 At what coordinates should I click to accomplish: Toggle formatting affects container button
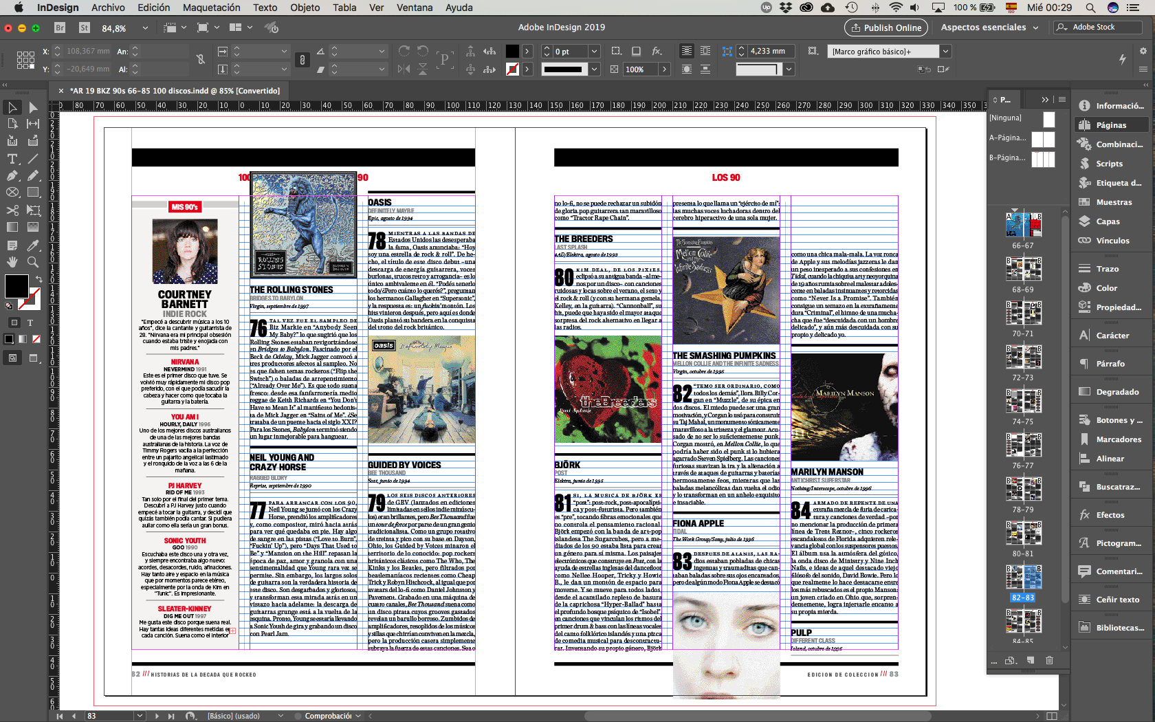point(14,322)
